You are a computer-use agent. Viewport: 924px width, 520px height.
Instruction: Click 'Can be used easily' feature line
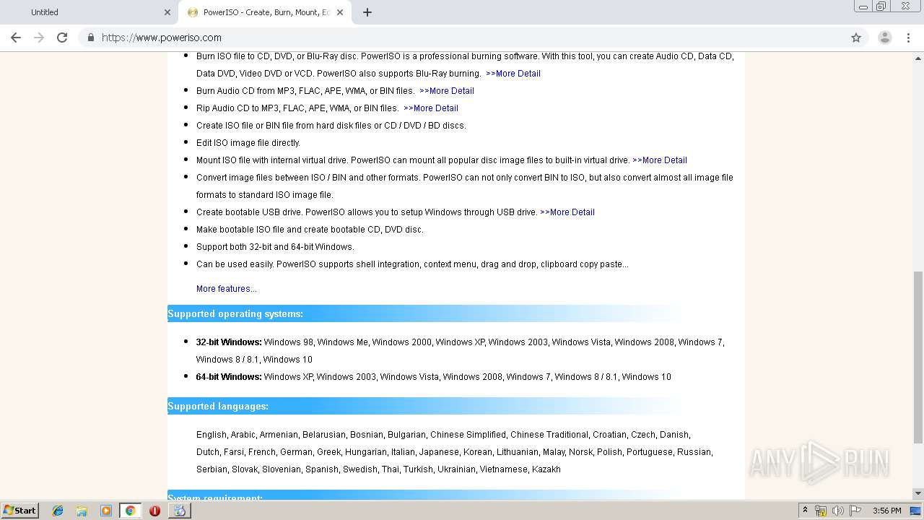point(412,264)
